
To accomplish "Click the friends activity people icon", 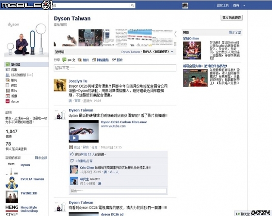I will [x=8, y=75].
